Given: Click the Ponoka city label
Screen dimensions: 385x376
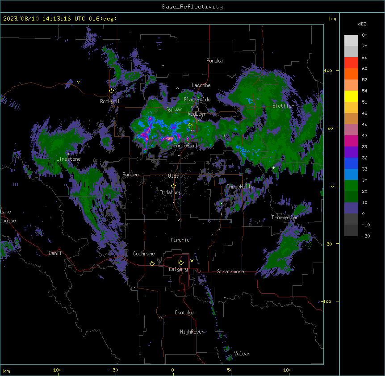Looking at the screenshot, I should click(214, 61).
